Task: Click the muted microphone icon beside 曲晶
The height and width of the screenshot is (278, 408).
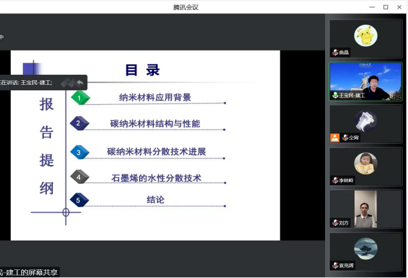Action: pyautogui.click(x=335, y=52)
